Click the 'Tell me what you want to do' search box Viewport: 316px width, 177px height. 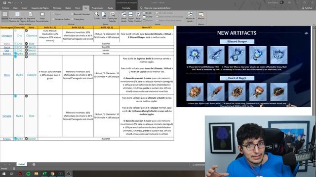click(x=157, y=8)
